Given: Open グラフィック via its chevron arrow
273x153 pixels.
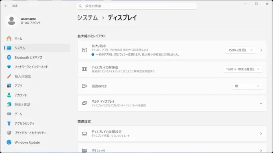Looking at the screenshot, I should pos(261,151).
